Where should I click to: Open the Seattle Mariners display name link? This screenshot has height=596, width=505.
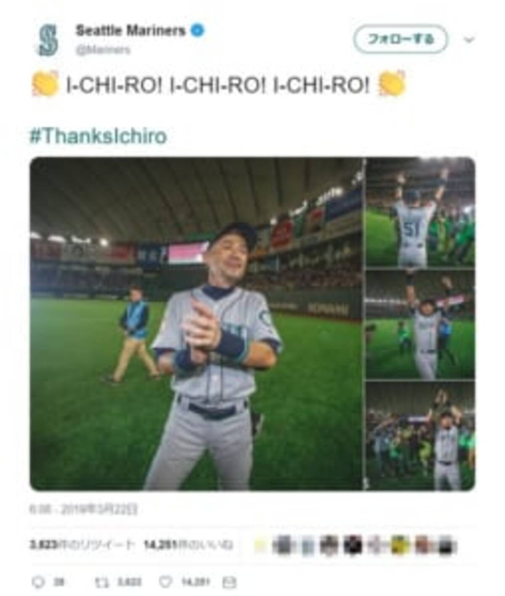pyautogui.click(x=130, y=31)
